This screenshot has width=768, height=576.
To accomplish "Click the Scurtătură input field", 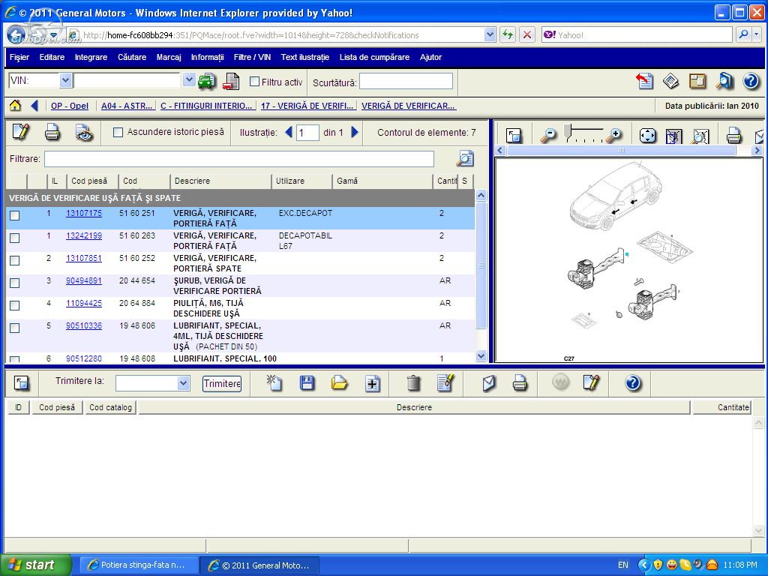I will click(x=406, y=81).
